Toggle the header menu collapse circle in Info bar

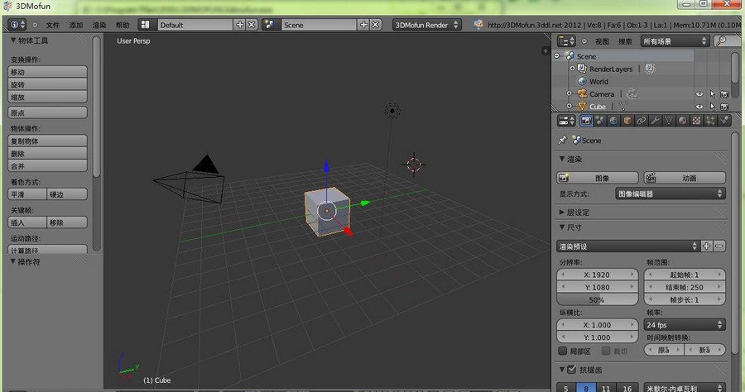pyautogui.click(x=35, y=25)
